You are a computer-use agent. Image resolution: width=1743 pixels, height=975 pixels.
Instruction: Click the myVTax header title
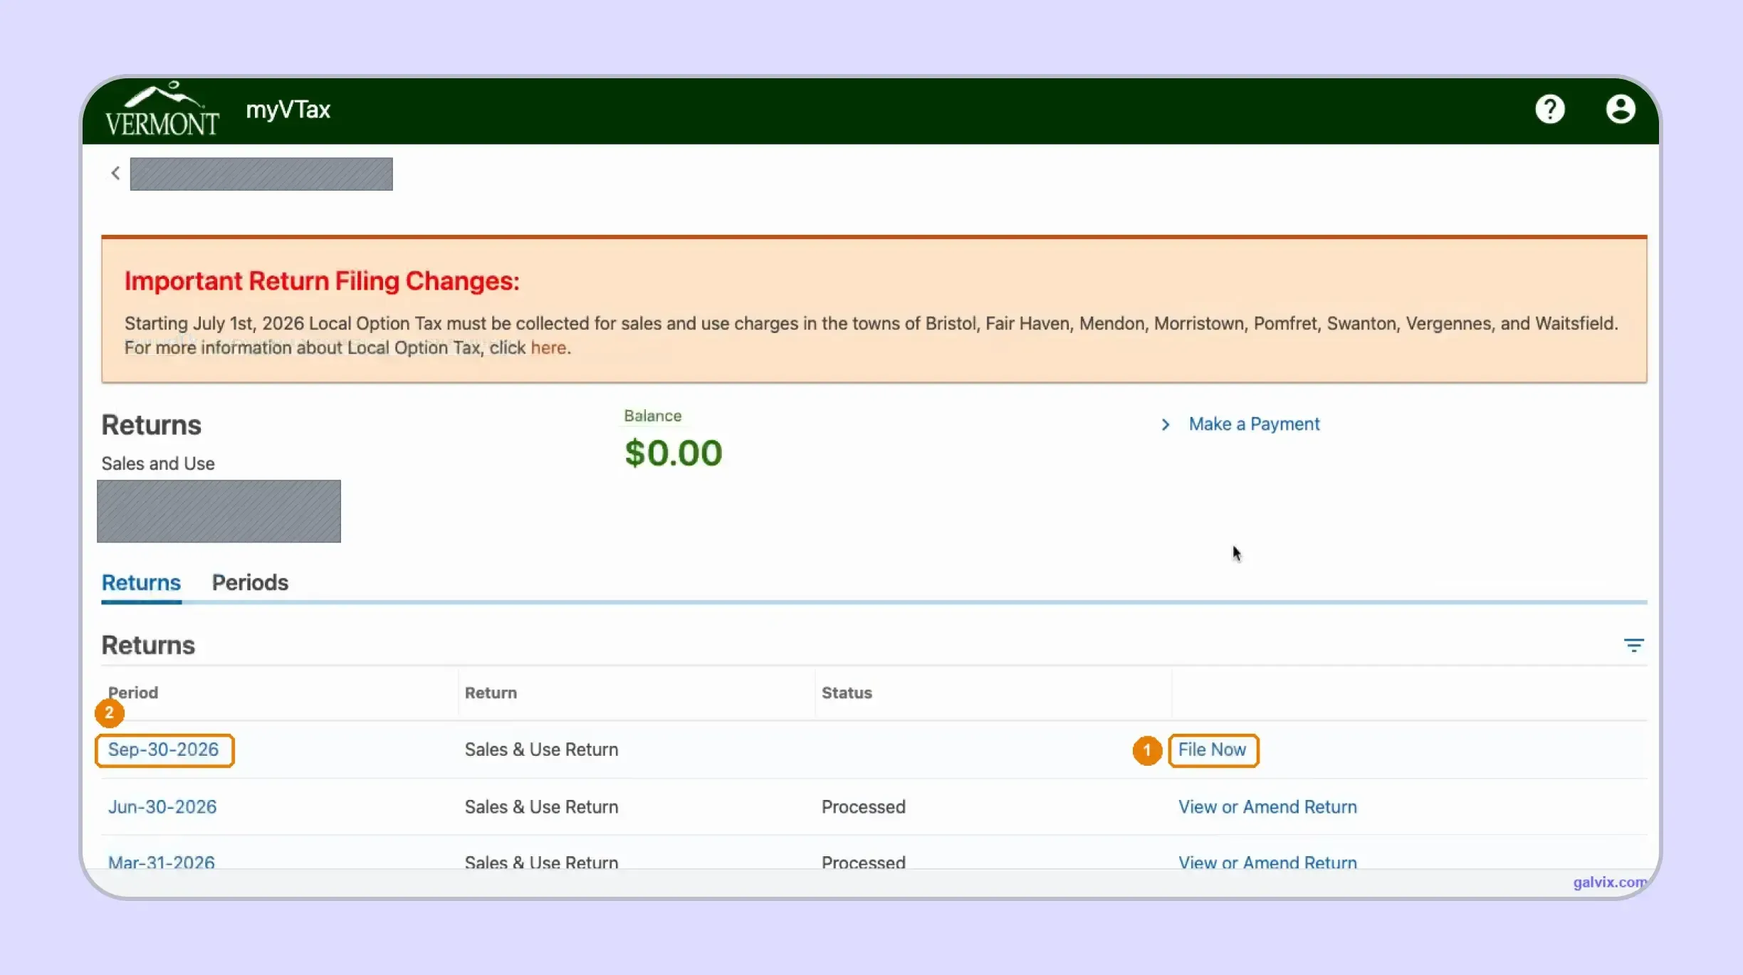[x=288, y=110]
